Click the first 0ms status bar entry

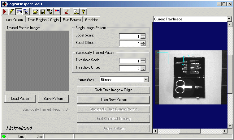16,137
